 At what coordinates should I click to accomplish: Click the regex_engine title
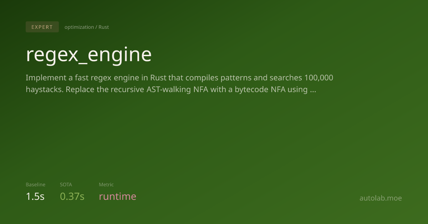pos(89,55)
